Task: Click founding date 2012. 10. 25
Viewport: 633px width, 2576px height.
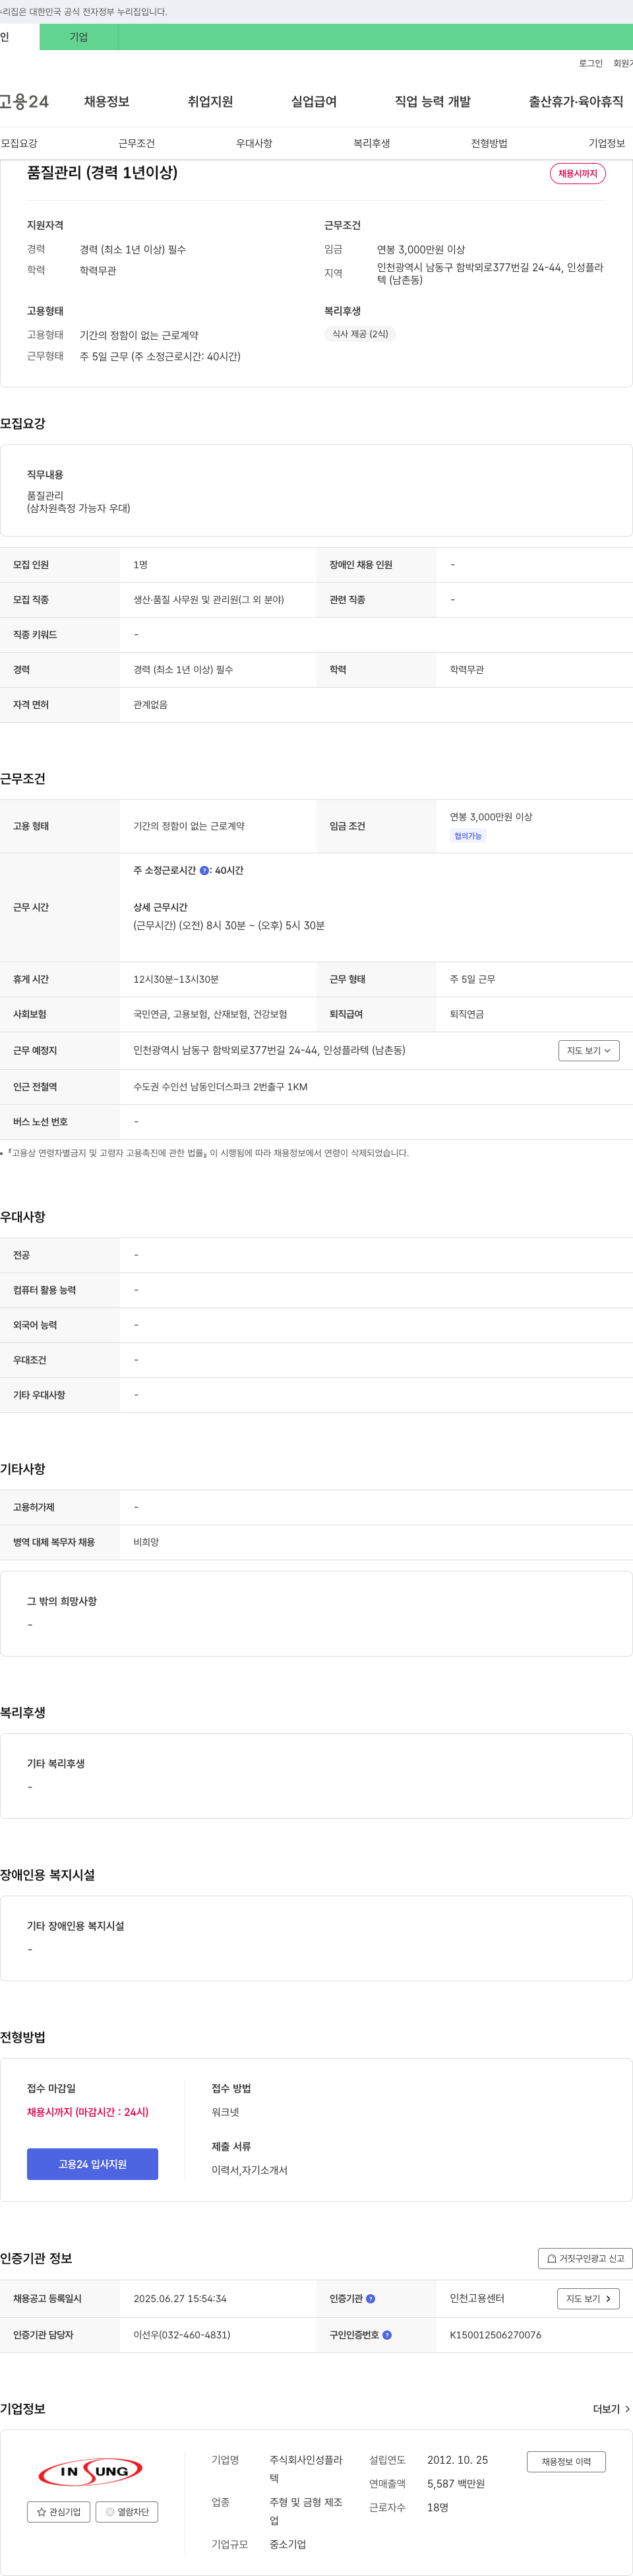Action: tap(458, 2459)
